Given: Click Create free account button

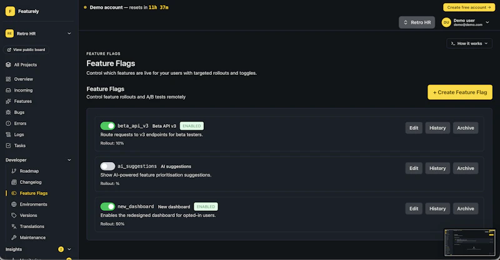Looking at the screenshot, I should click(469, 7).
